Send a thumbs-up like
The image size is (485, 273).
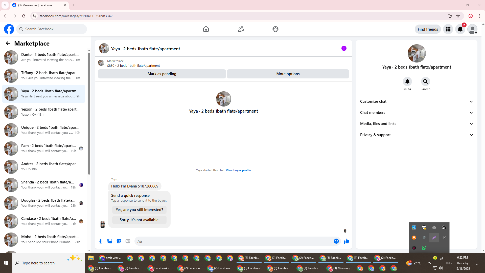coord(346,241)
